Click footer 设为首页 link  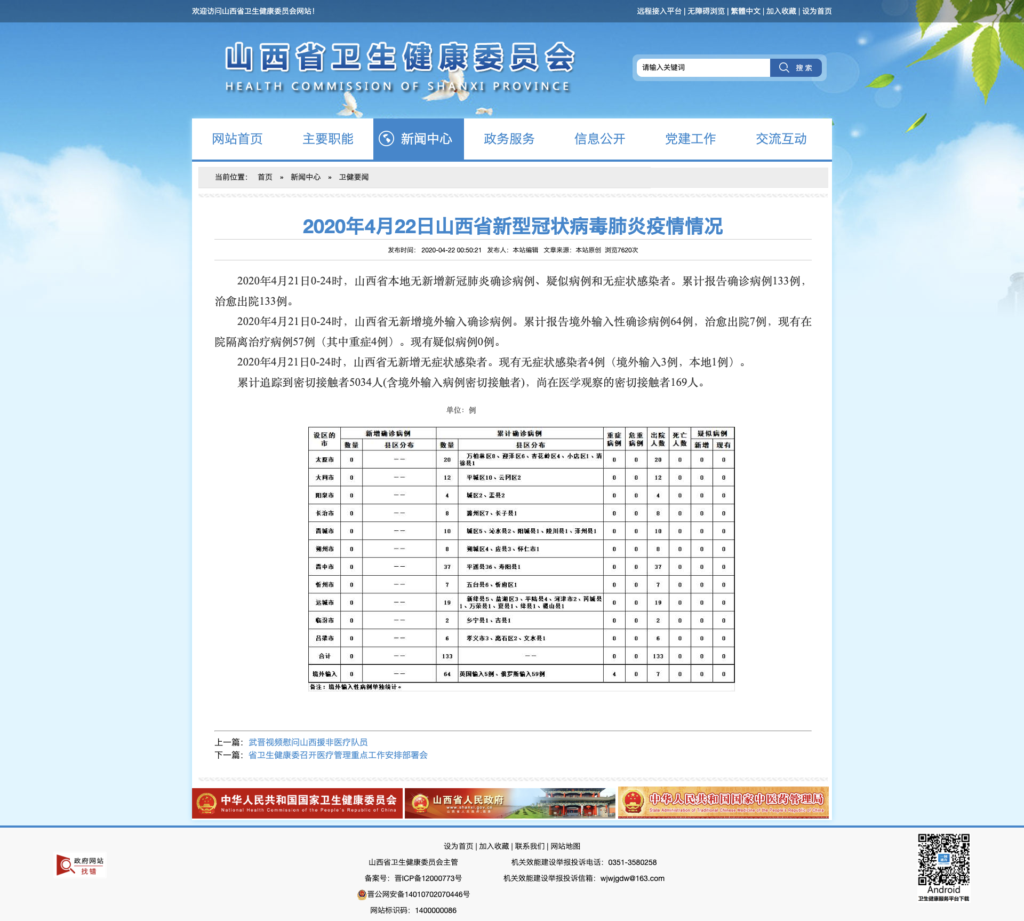[x=459, y=846]
